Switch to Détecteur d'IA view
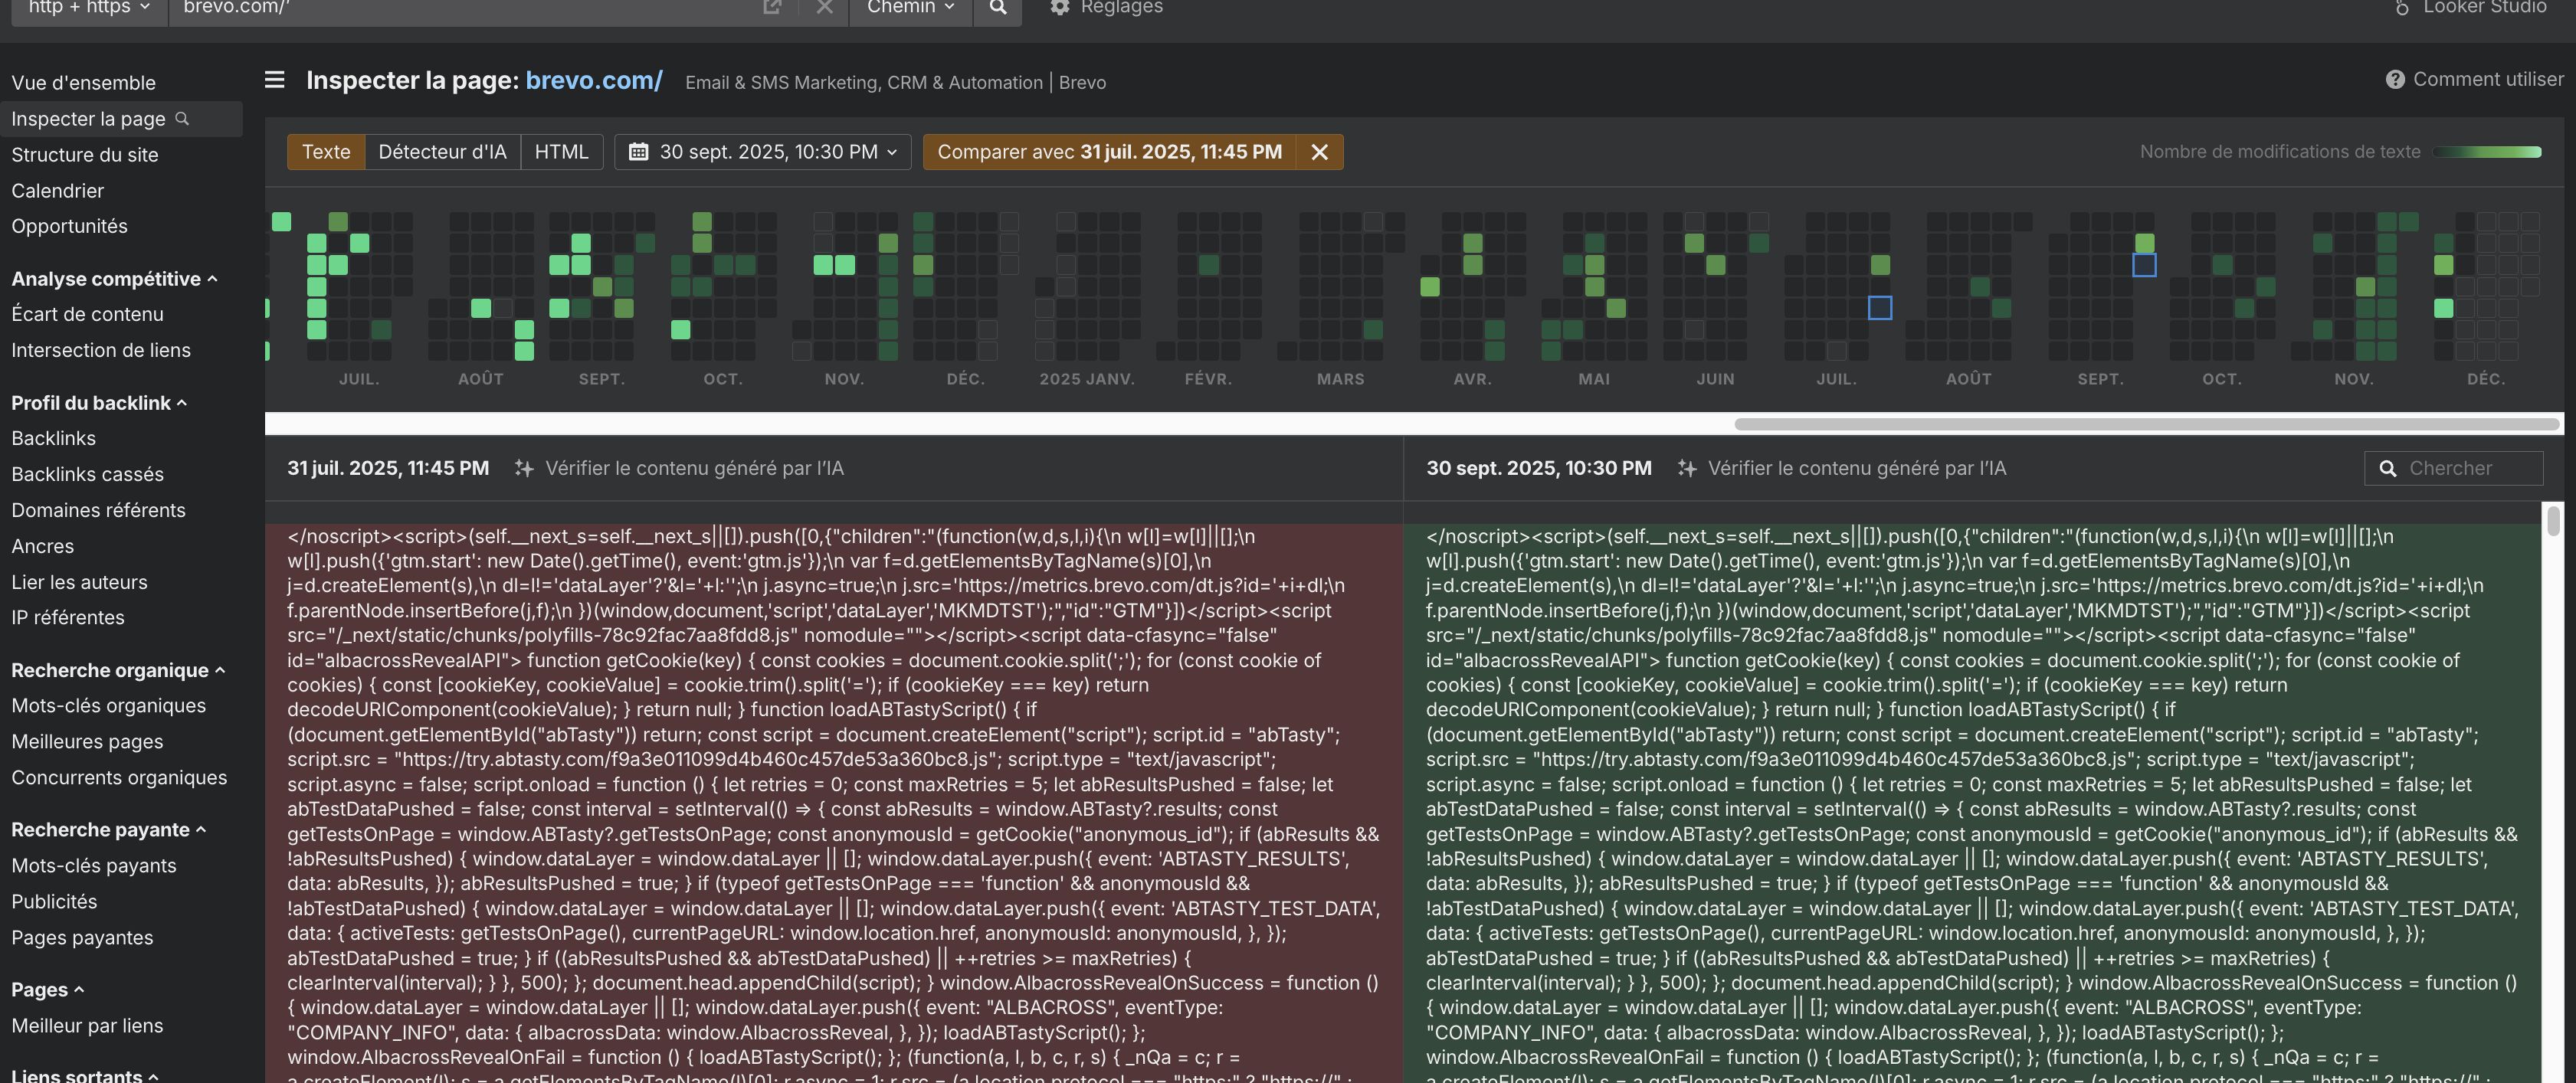The height and width of the screenshot is (1083, 2576). (x=442, y=152)
